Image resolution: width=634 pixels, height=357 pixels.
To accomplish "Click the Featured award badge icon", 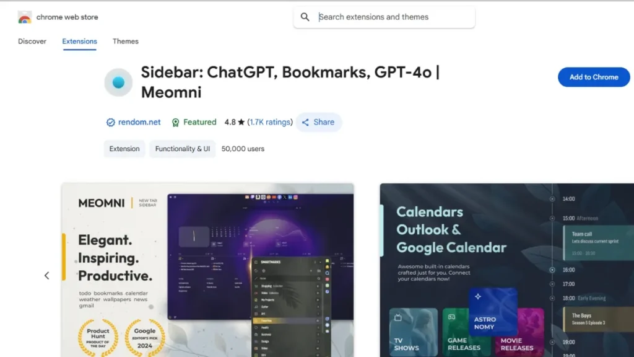I will click(175, 122).
